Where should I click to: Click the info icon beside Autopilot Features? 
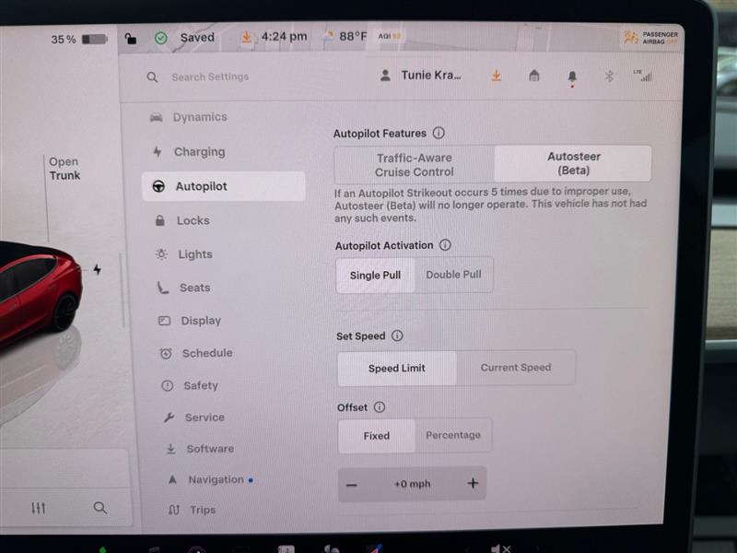pos(439,134)
